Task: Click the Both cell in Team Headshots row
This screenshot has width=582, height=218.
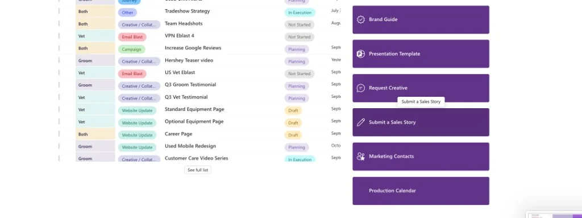Action: (95, 24)
